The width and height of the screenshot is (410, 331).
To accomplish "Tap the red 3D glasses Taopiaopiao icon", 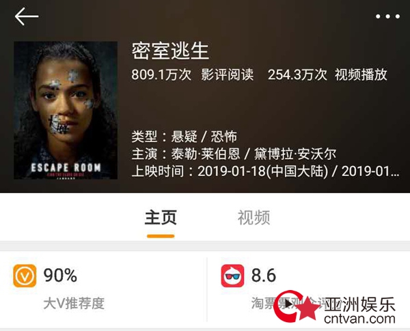I will coord(232,276).
